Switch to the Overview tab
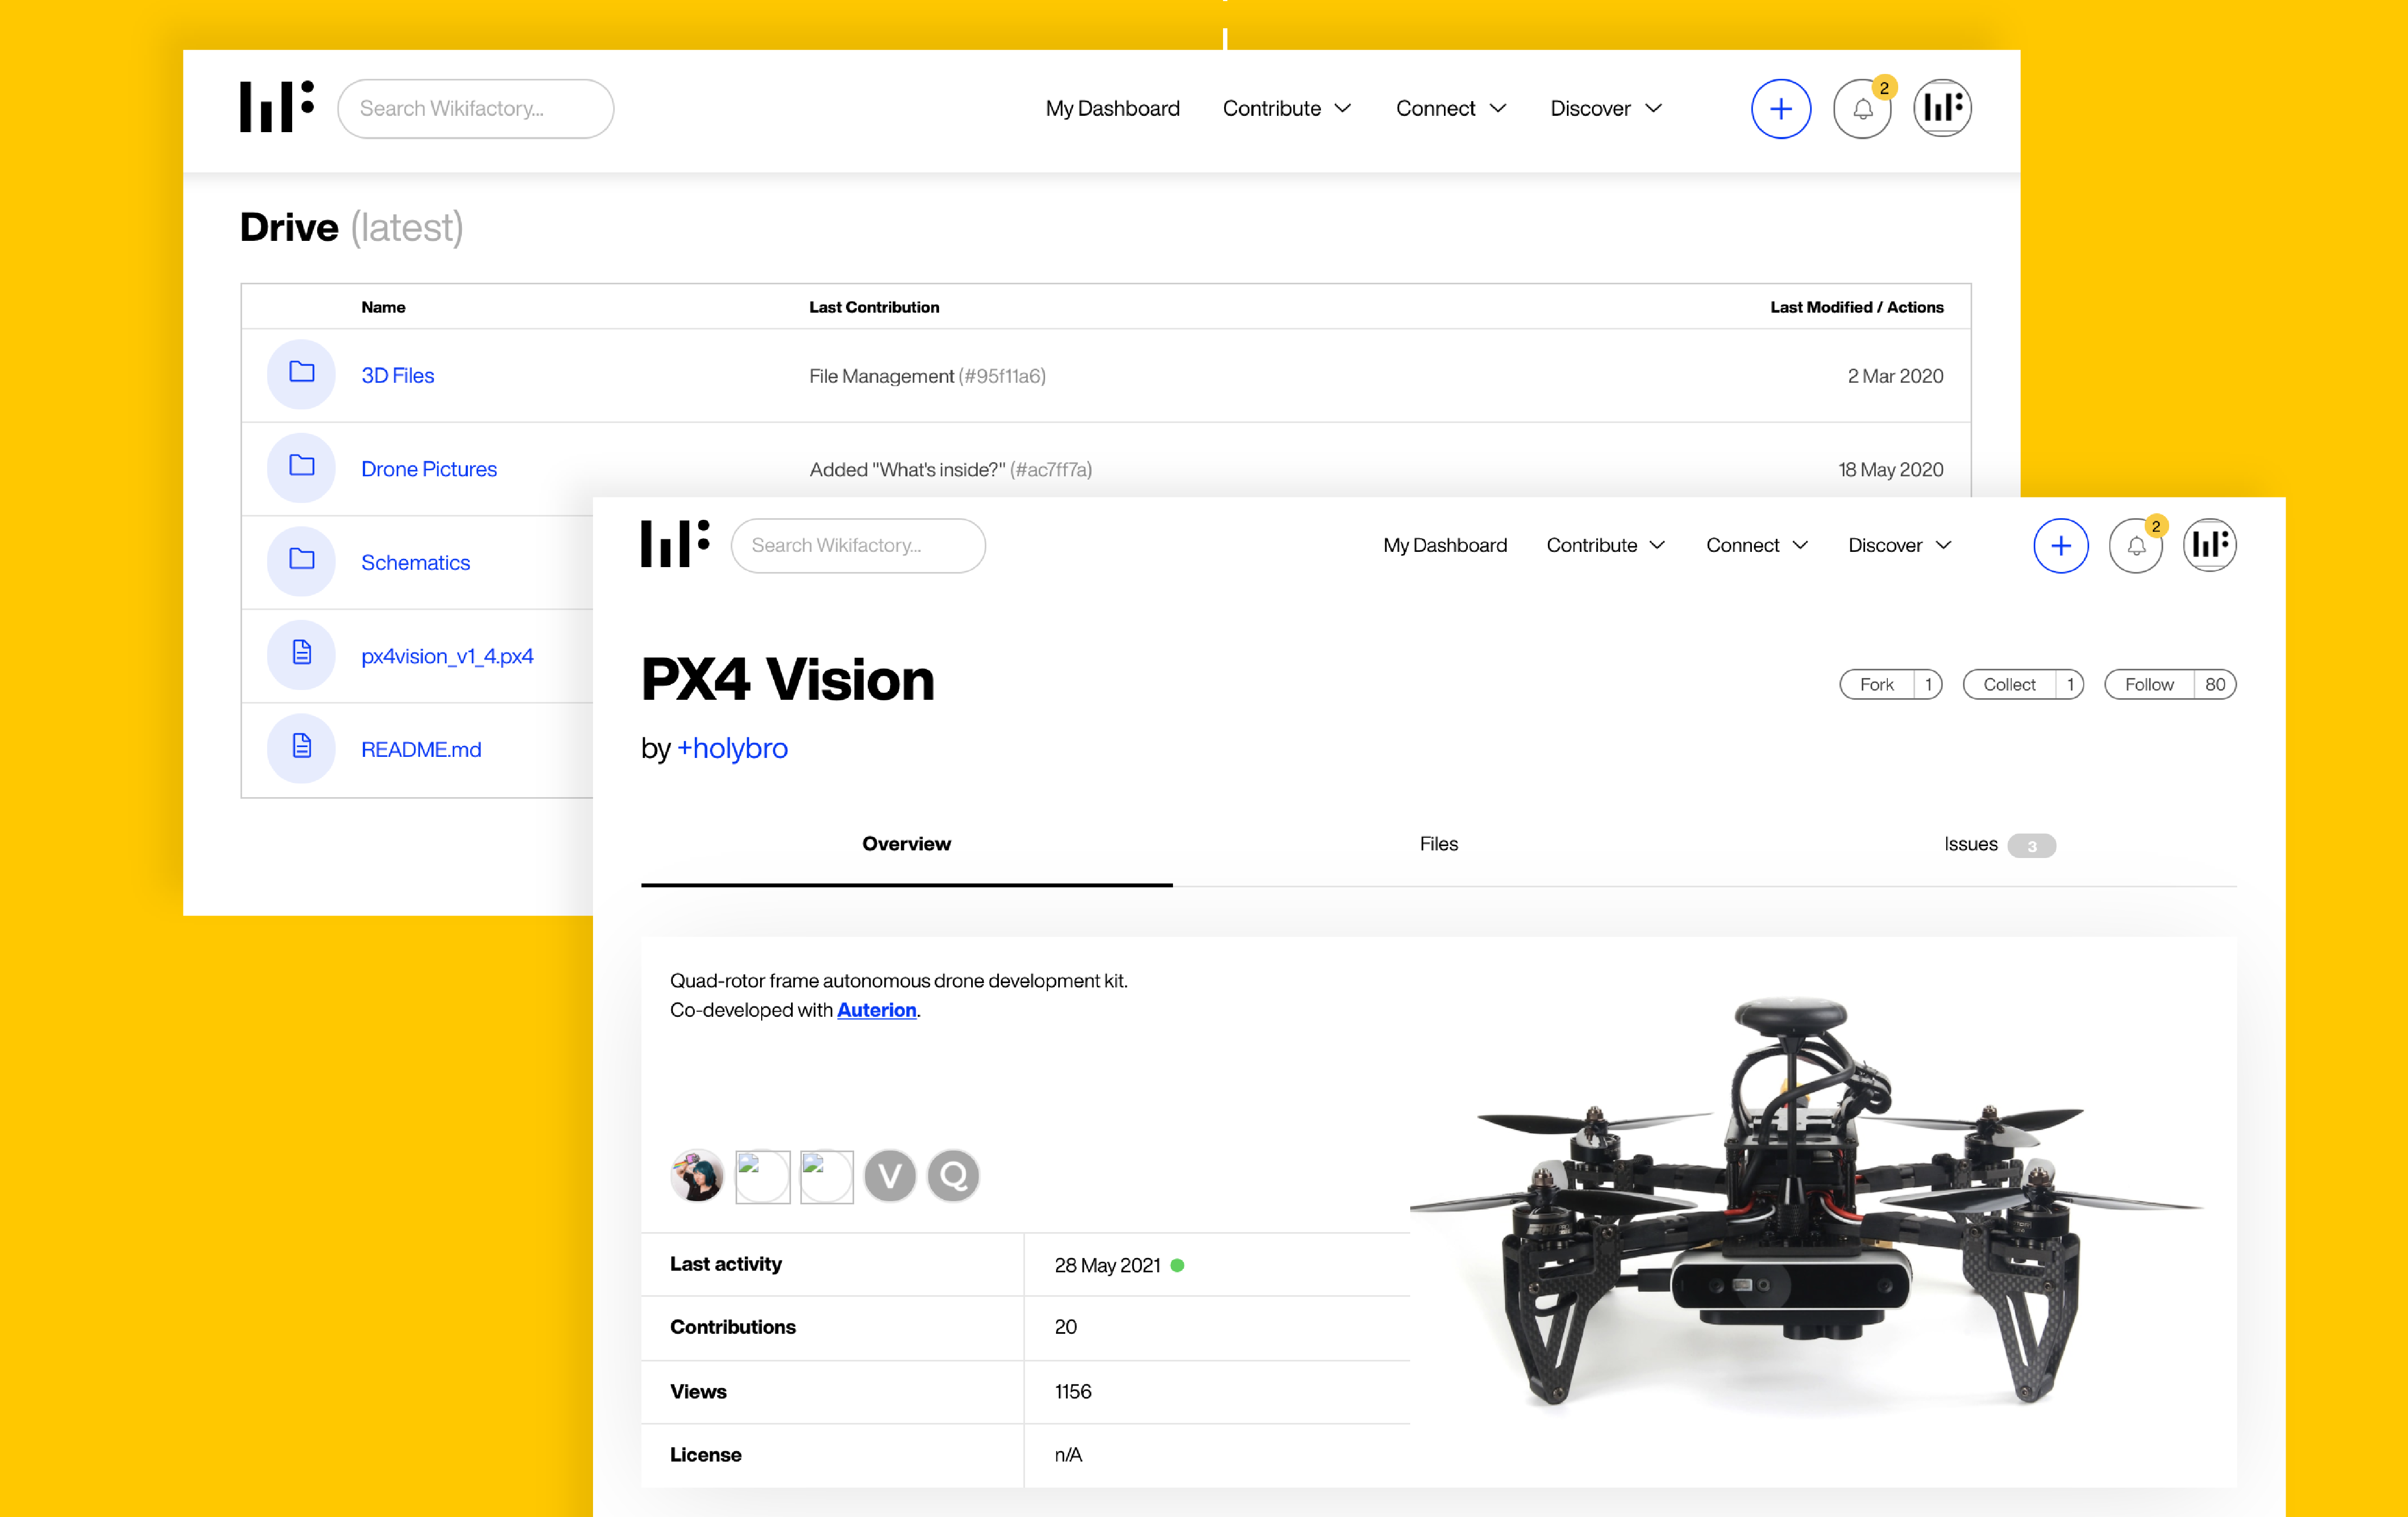The height and width of the screenshot is (1517, 2408). pos(906,843)
